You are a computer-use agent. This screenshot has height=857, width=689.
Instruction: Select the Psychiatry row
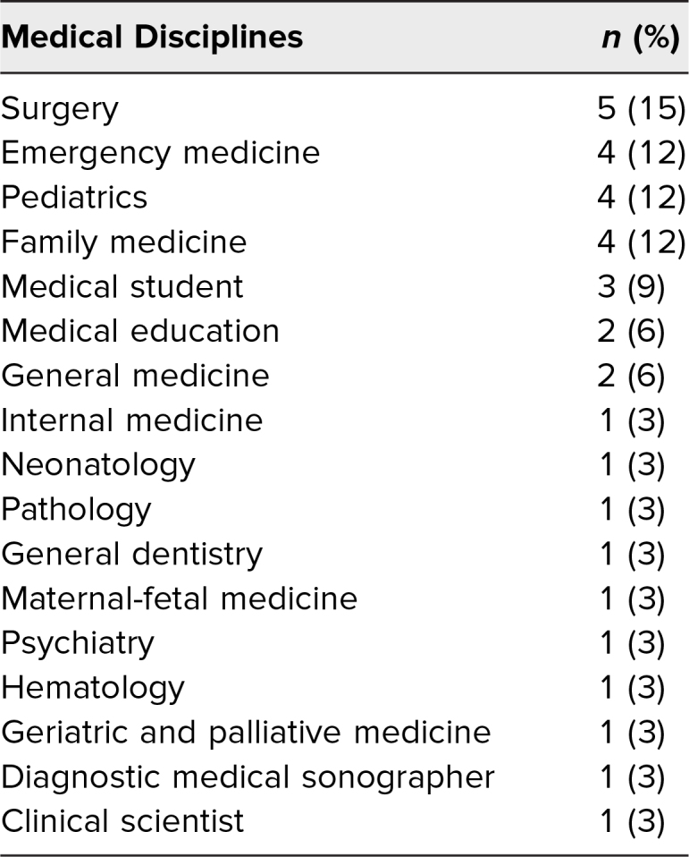pos(345,644)
